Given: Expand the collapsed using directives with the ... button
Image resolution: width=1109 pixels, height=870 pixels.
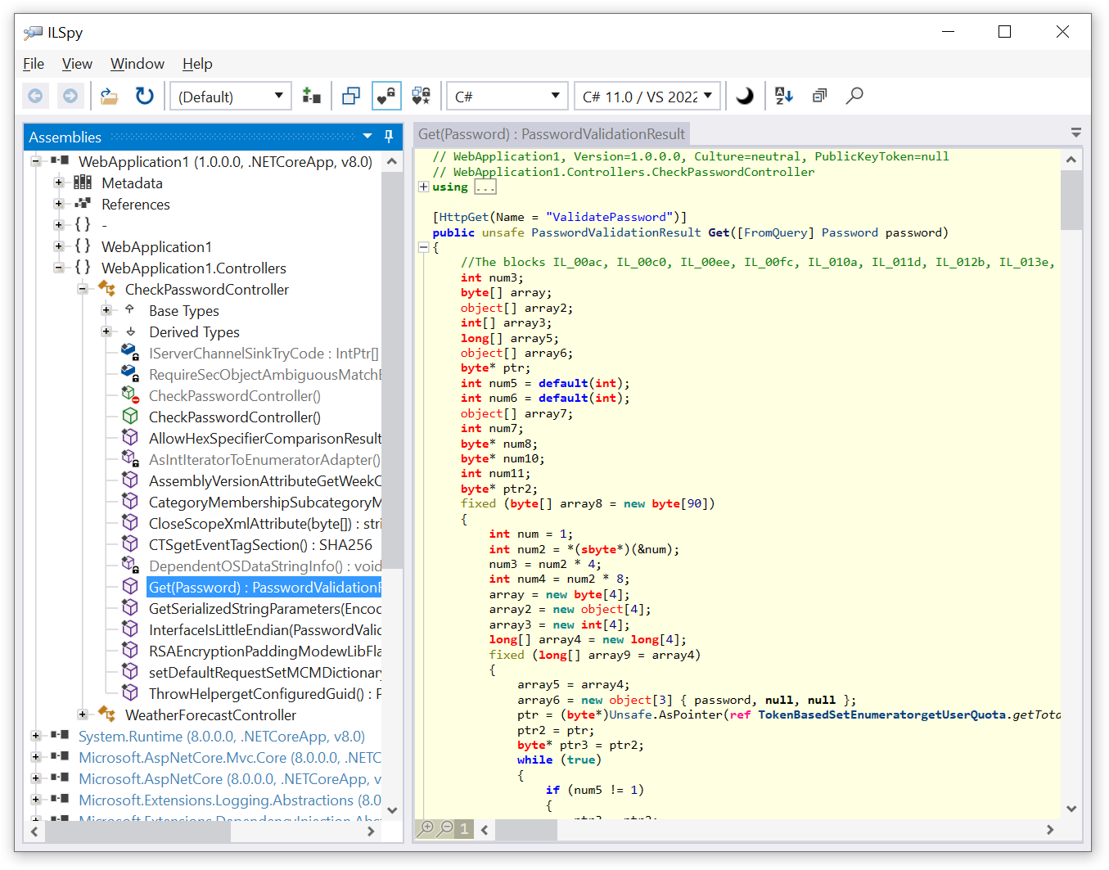Looking at the screenshot, I should tap(485, 186).
